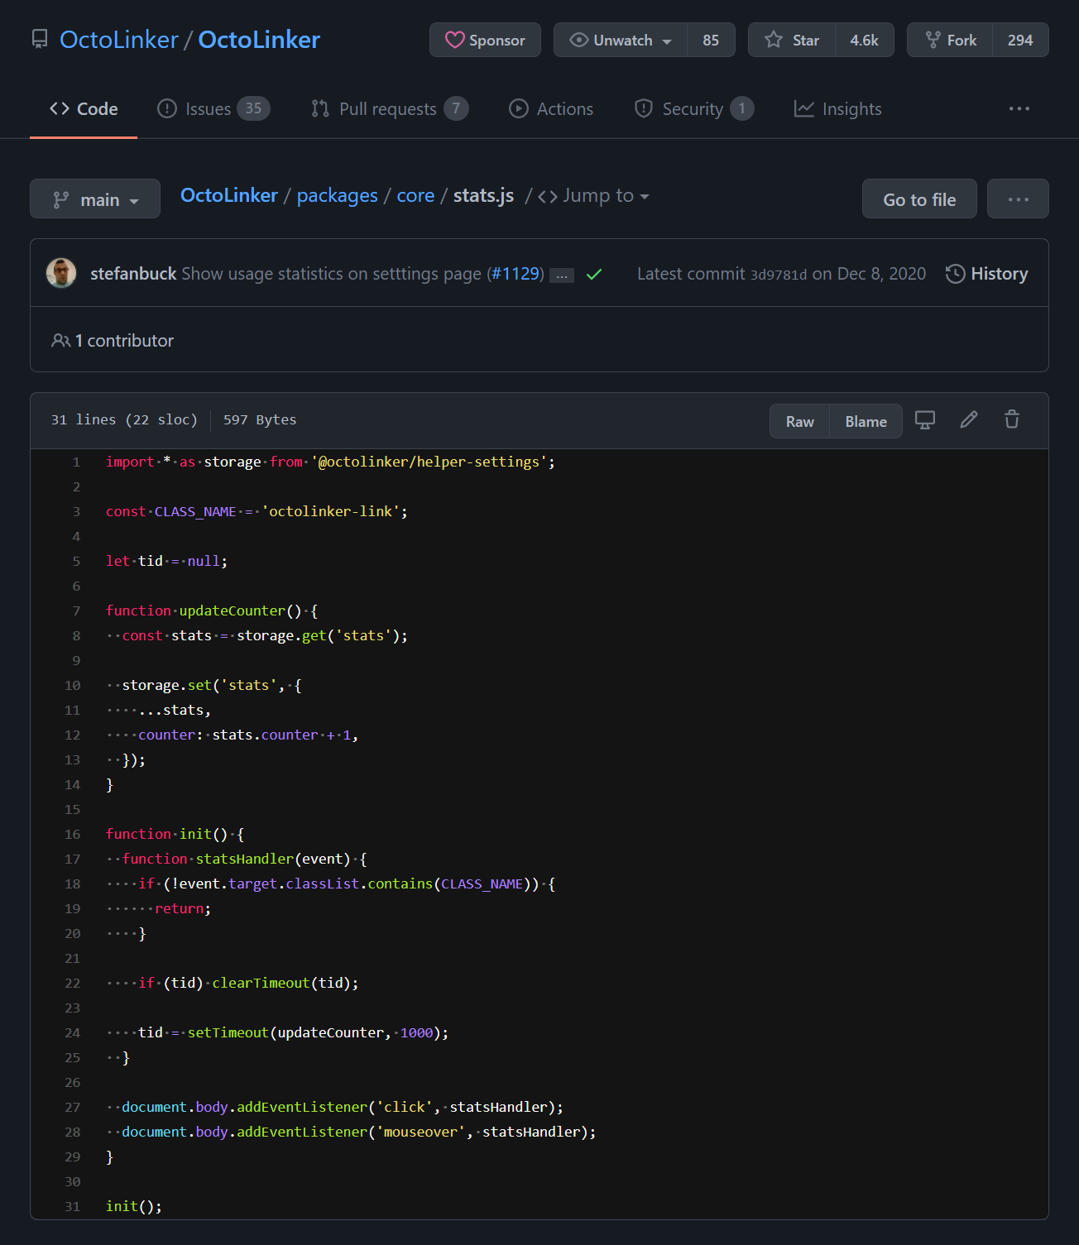Open the commit message link text
This screenshot has height=1245, width=1079.
(x=332, y=274)
